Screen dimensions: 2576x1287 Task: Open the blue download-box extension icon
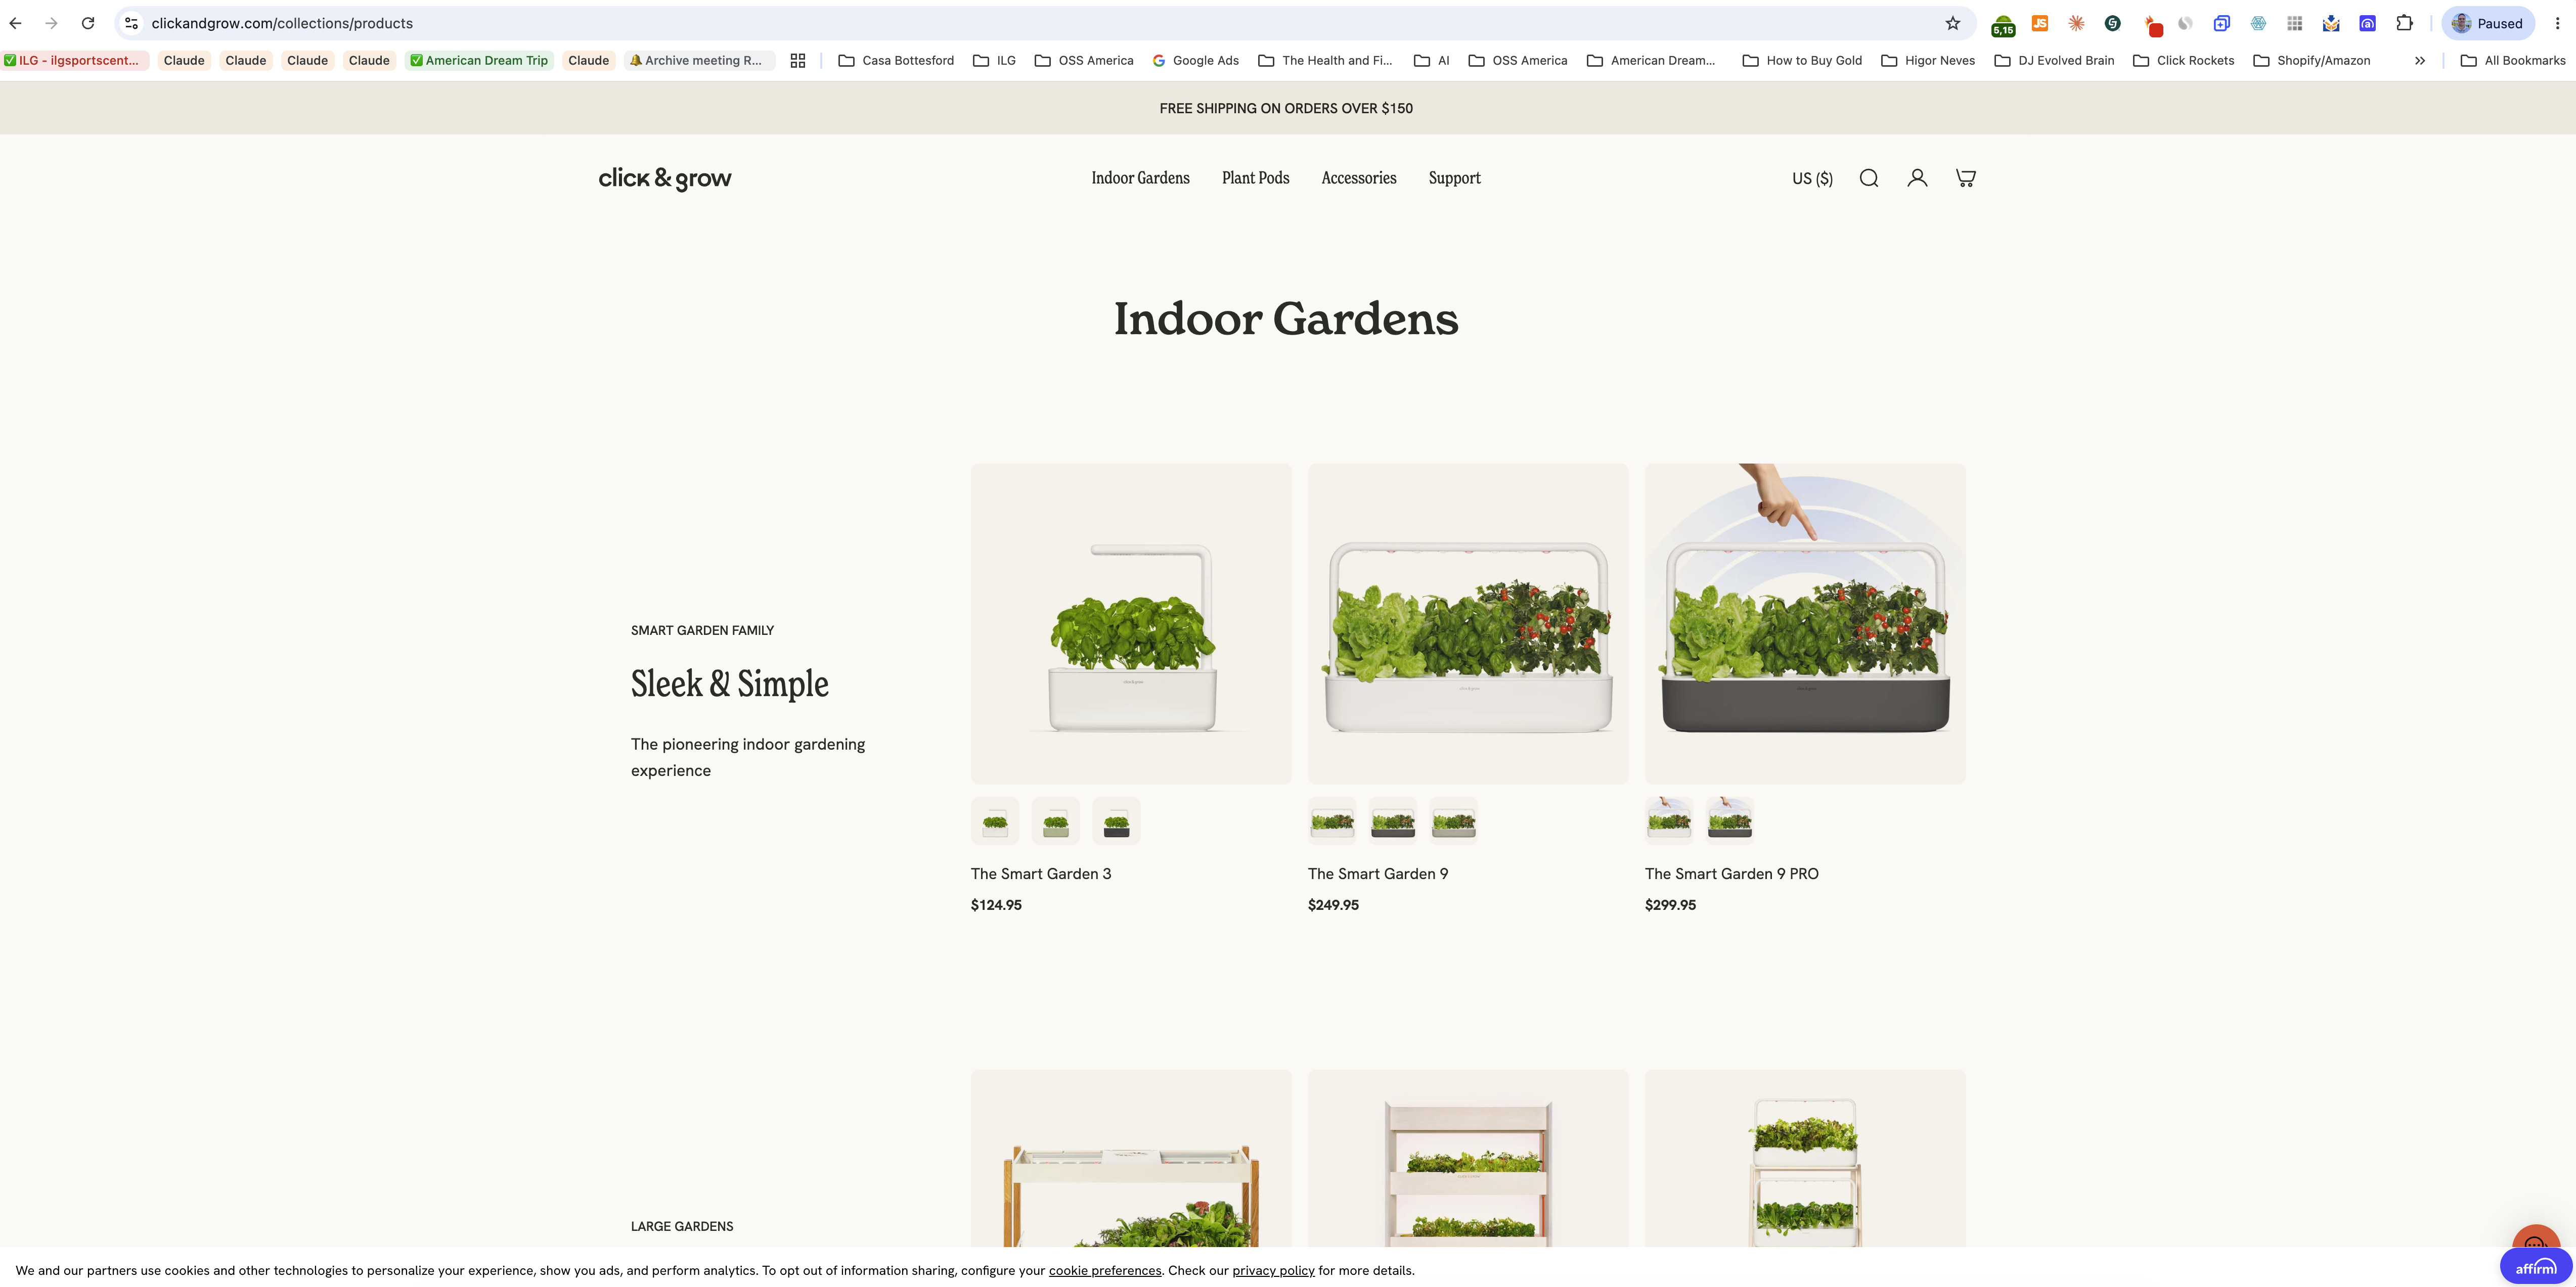pos(2331,23)
